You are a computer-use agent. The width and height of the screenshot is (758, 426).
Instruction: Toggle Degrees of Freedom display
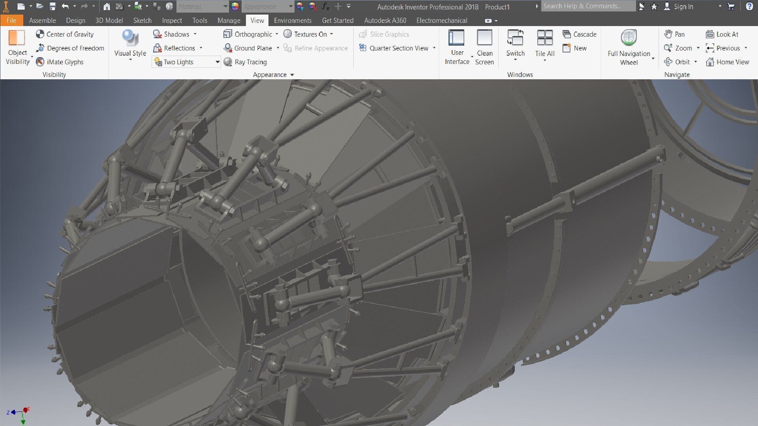coord(70,48)
